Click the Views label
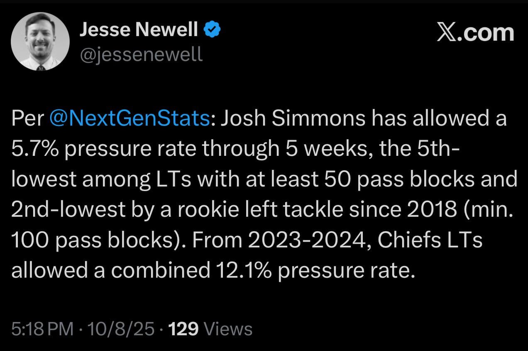This screenshot has width=528, height=351. click(229, 329)
